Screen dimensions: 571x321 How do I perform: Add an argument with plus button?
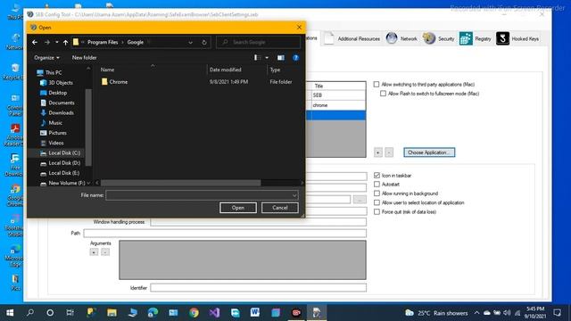coord(94,251)
